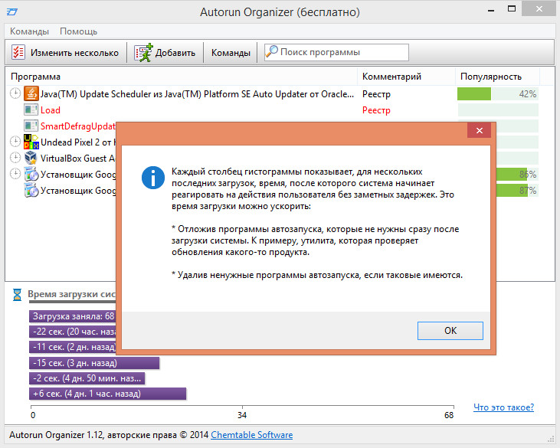Click the Добавить toolbar button
560x448 pixels.
(165, 53)
